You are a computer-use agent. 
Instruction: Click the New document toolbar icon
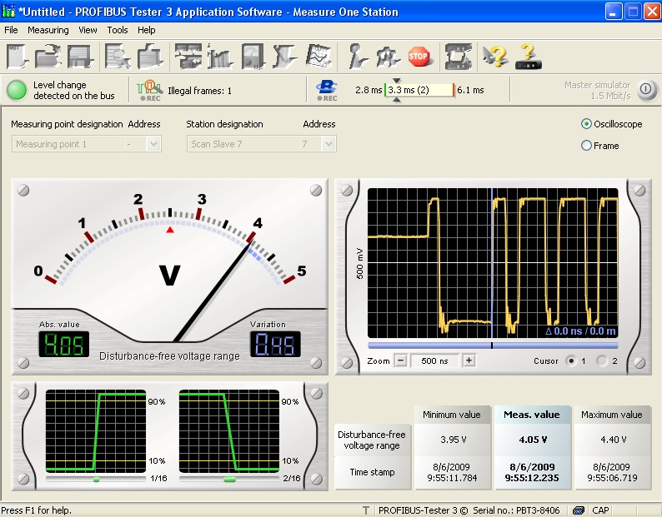tap(18, 57)
